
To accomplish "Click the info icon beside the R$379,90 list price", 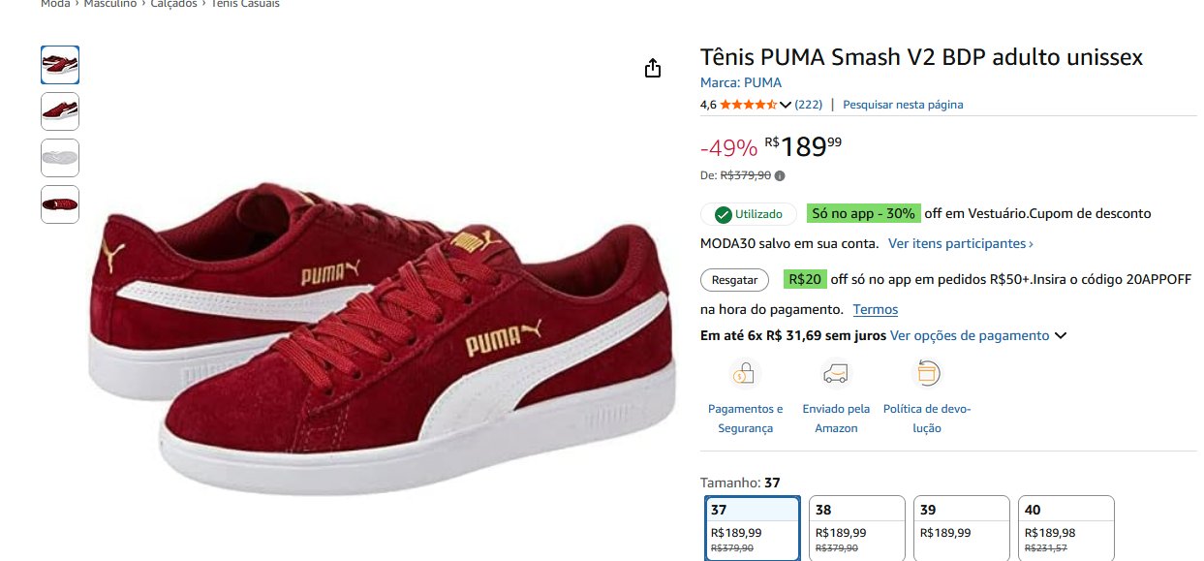I will tap(780, 175).
